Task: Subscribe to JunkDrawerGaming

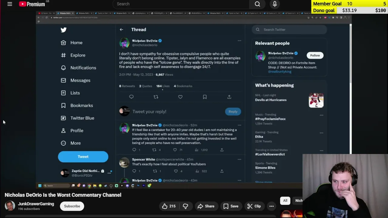Action: [72, 206]
